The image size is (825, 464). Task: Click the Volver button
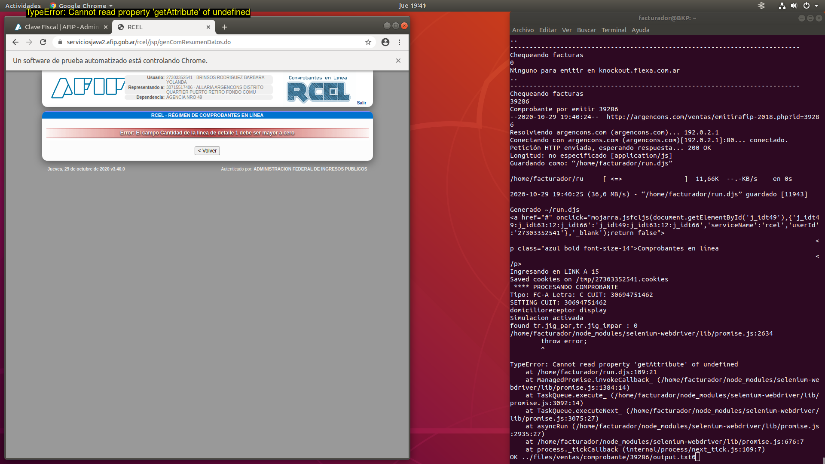pyautogui.click(x=207, y=151)
